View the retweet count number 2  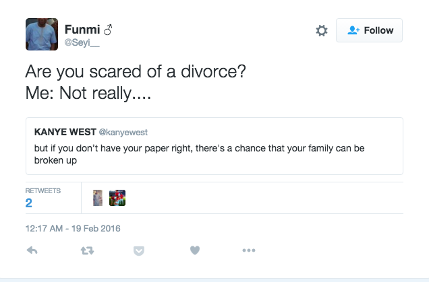pos(29,203)
